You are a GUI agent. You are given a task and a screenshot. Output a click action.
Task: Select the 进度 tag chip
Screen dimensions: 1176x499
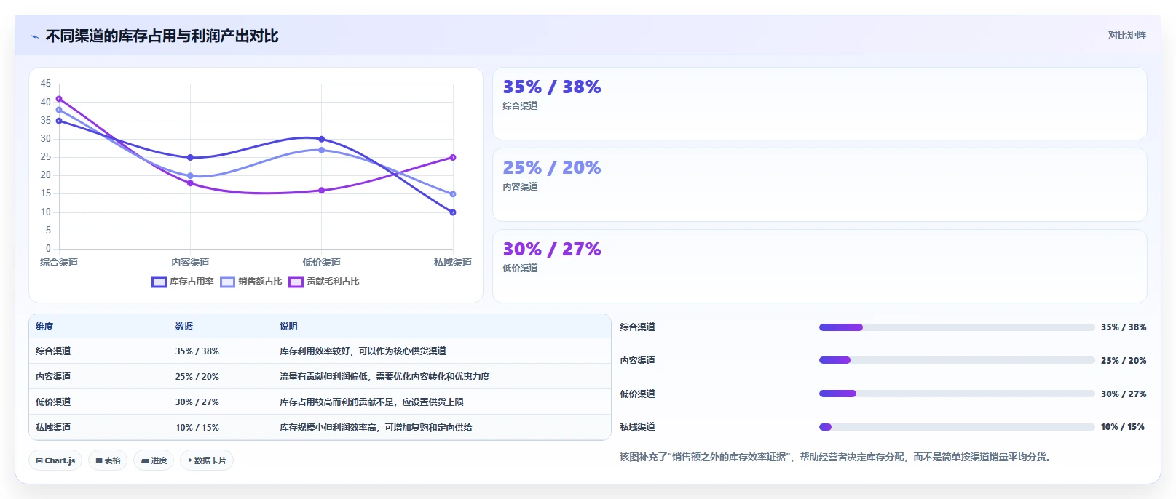(x=154, y=460)
